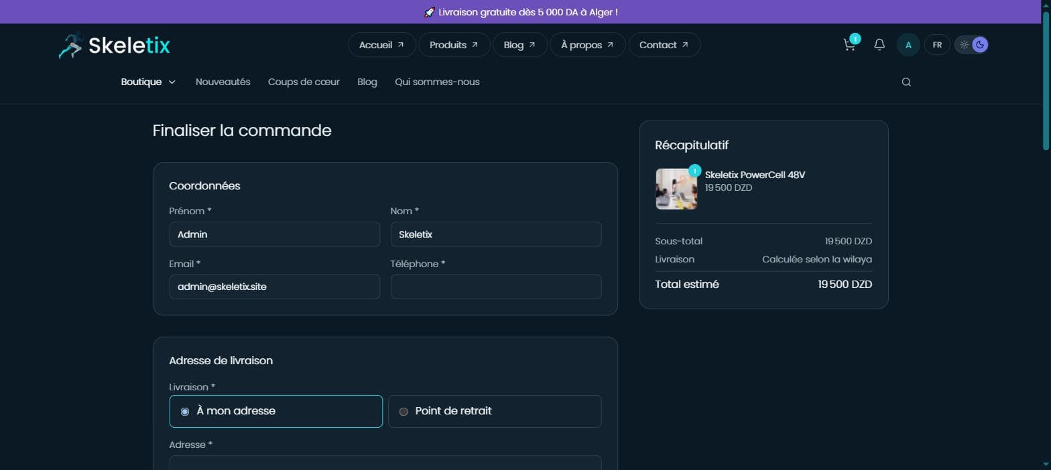This screenshot has height=470, width=1051.
Task: Click the Calculée selon la wilaya text
Action: point(816,259)
